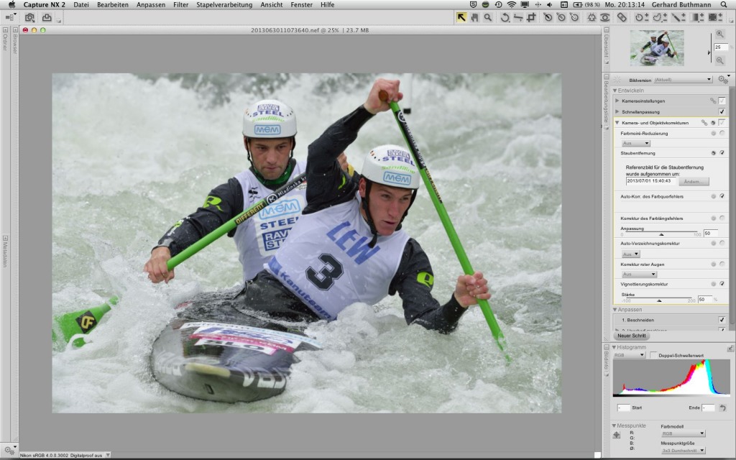Select the selection gradient tool

point(697,17)
